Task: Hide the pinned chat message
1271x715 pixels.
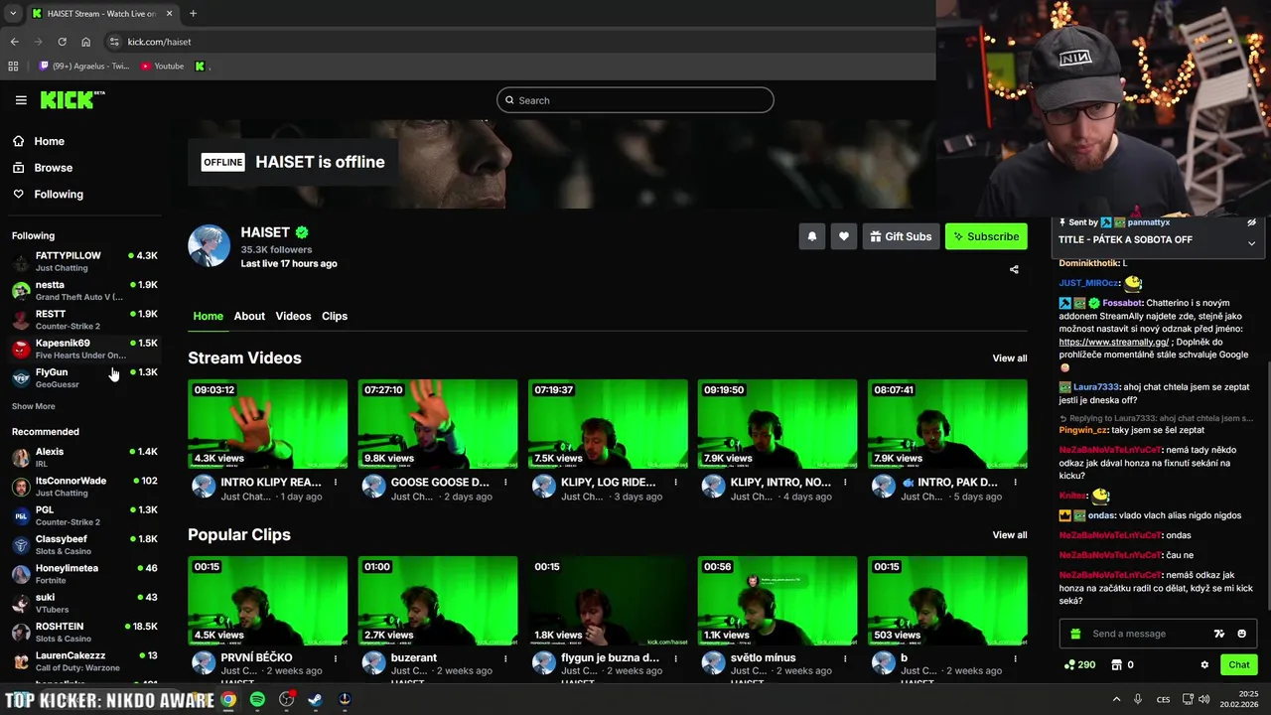Action: pyautogui.click(x=1251, y=222)
